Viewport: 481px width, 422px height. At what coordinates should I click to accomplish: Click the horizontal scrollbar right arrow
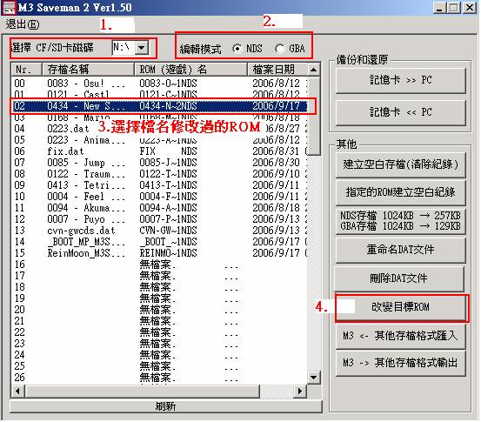300,391
